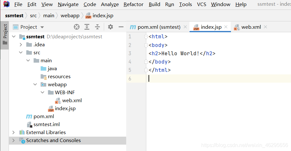Open the Refactor menu
The height and width of the screenshot is (151, 291).
pyautogui.click(x=133, y=4)
